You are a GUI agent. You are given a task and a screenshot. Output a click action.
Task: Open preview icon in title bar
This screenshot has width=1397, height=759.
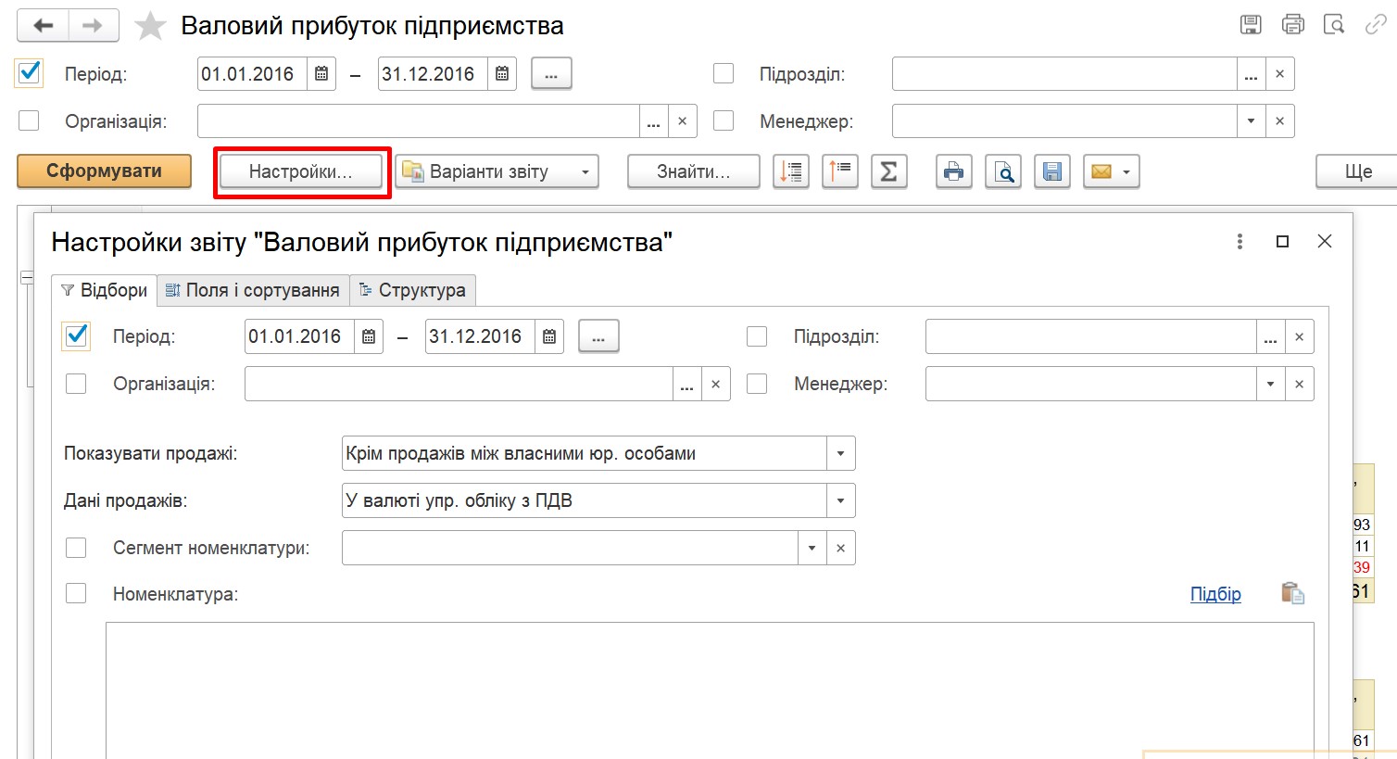pyautogui.click(x=1334, y=25)
